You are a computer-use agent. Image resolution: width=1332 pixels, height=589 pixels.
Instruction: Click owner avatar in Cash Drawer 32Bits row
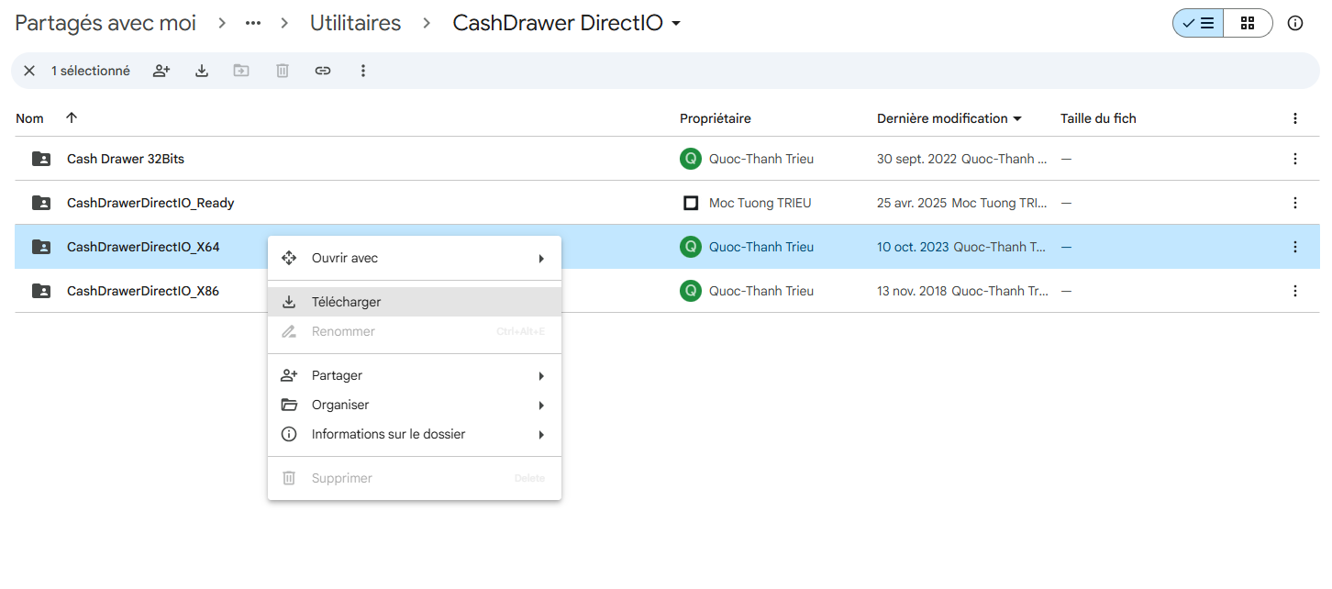(x=691, y=159)
